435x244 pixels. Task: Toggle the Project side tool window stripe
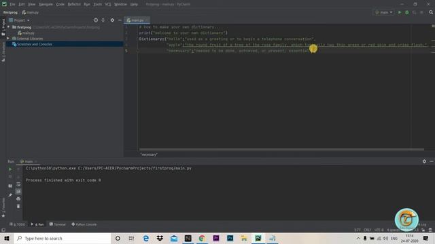(3, 27)
